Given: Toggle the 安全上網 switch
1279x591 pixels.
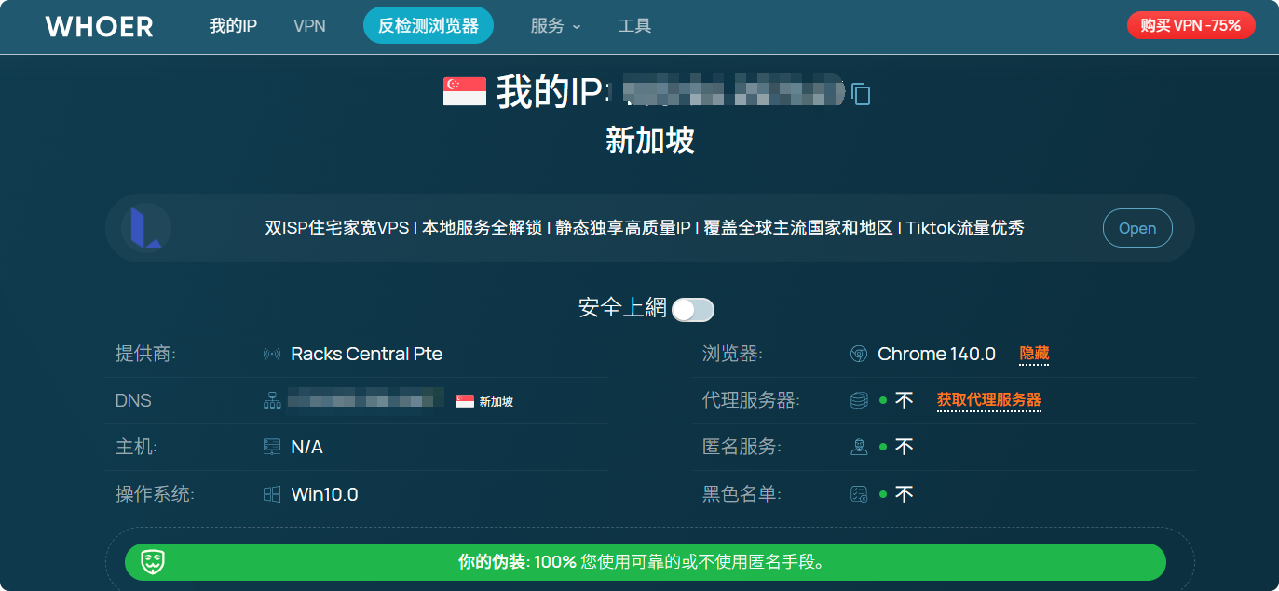Looking at the screenshot, I should pos(693,310).
